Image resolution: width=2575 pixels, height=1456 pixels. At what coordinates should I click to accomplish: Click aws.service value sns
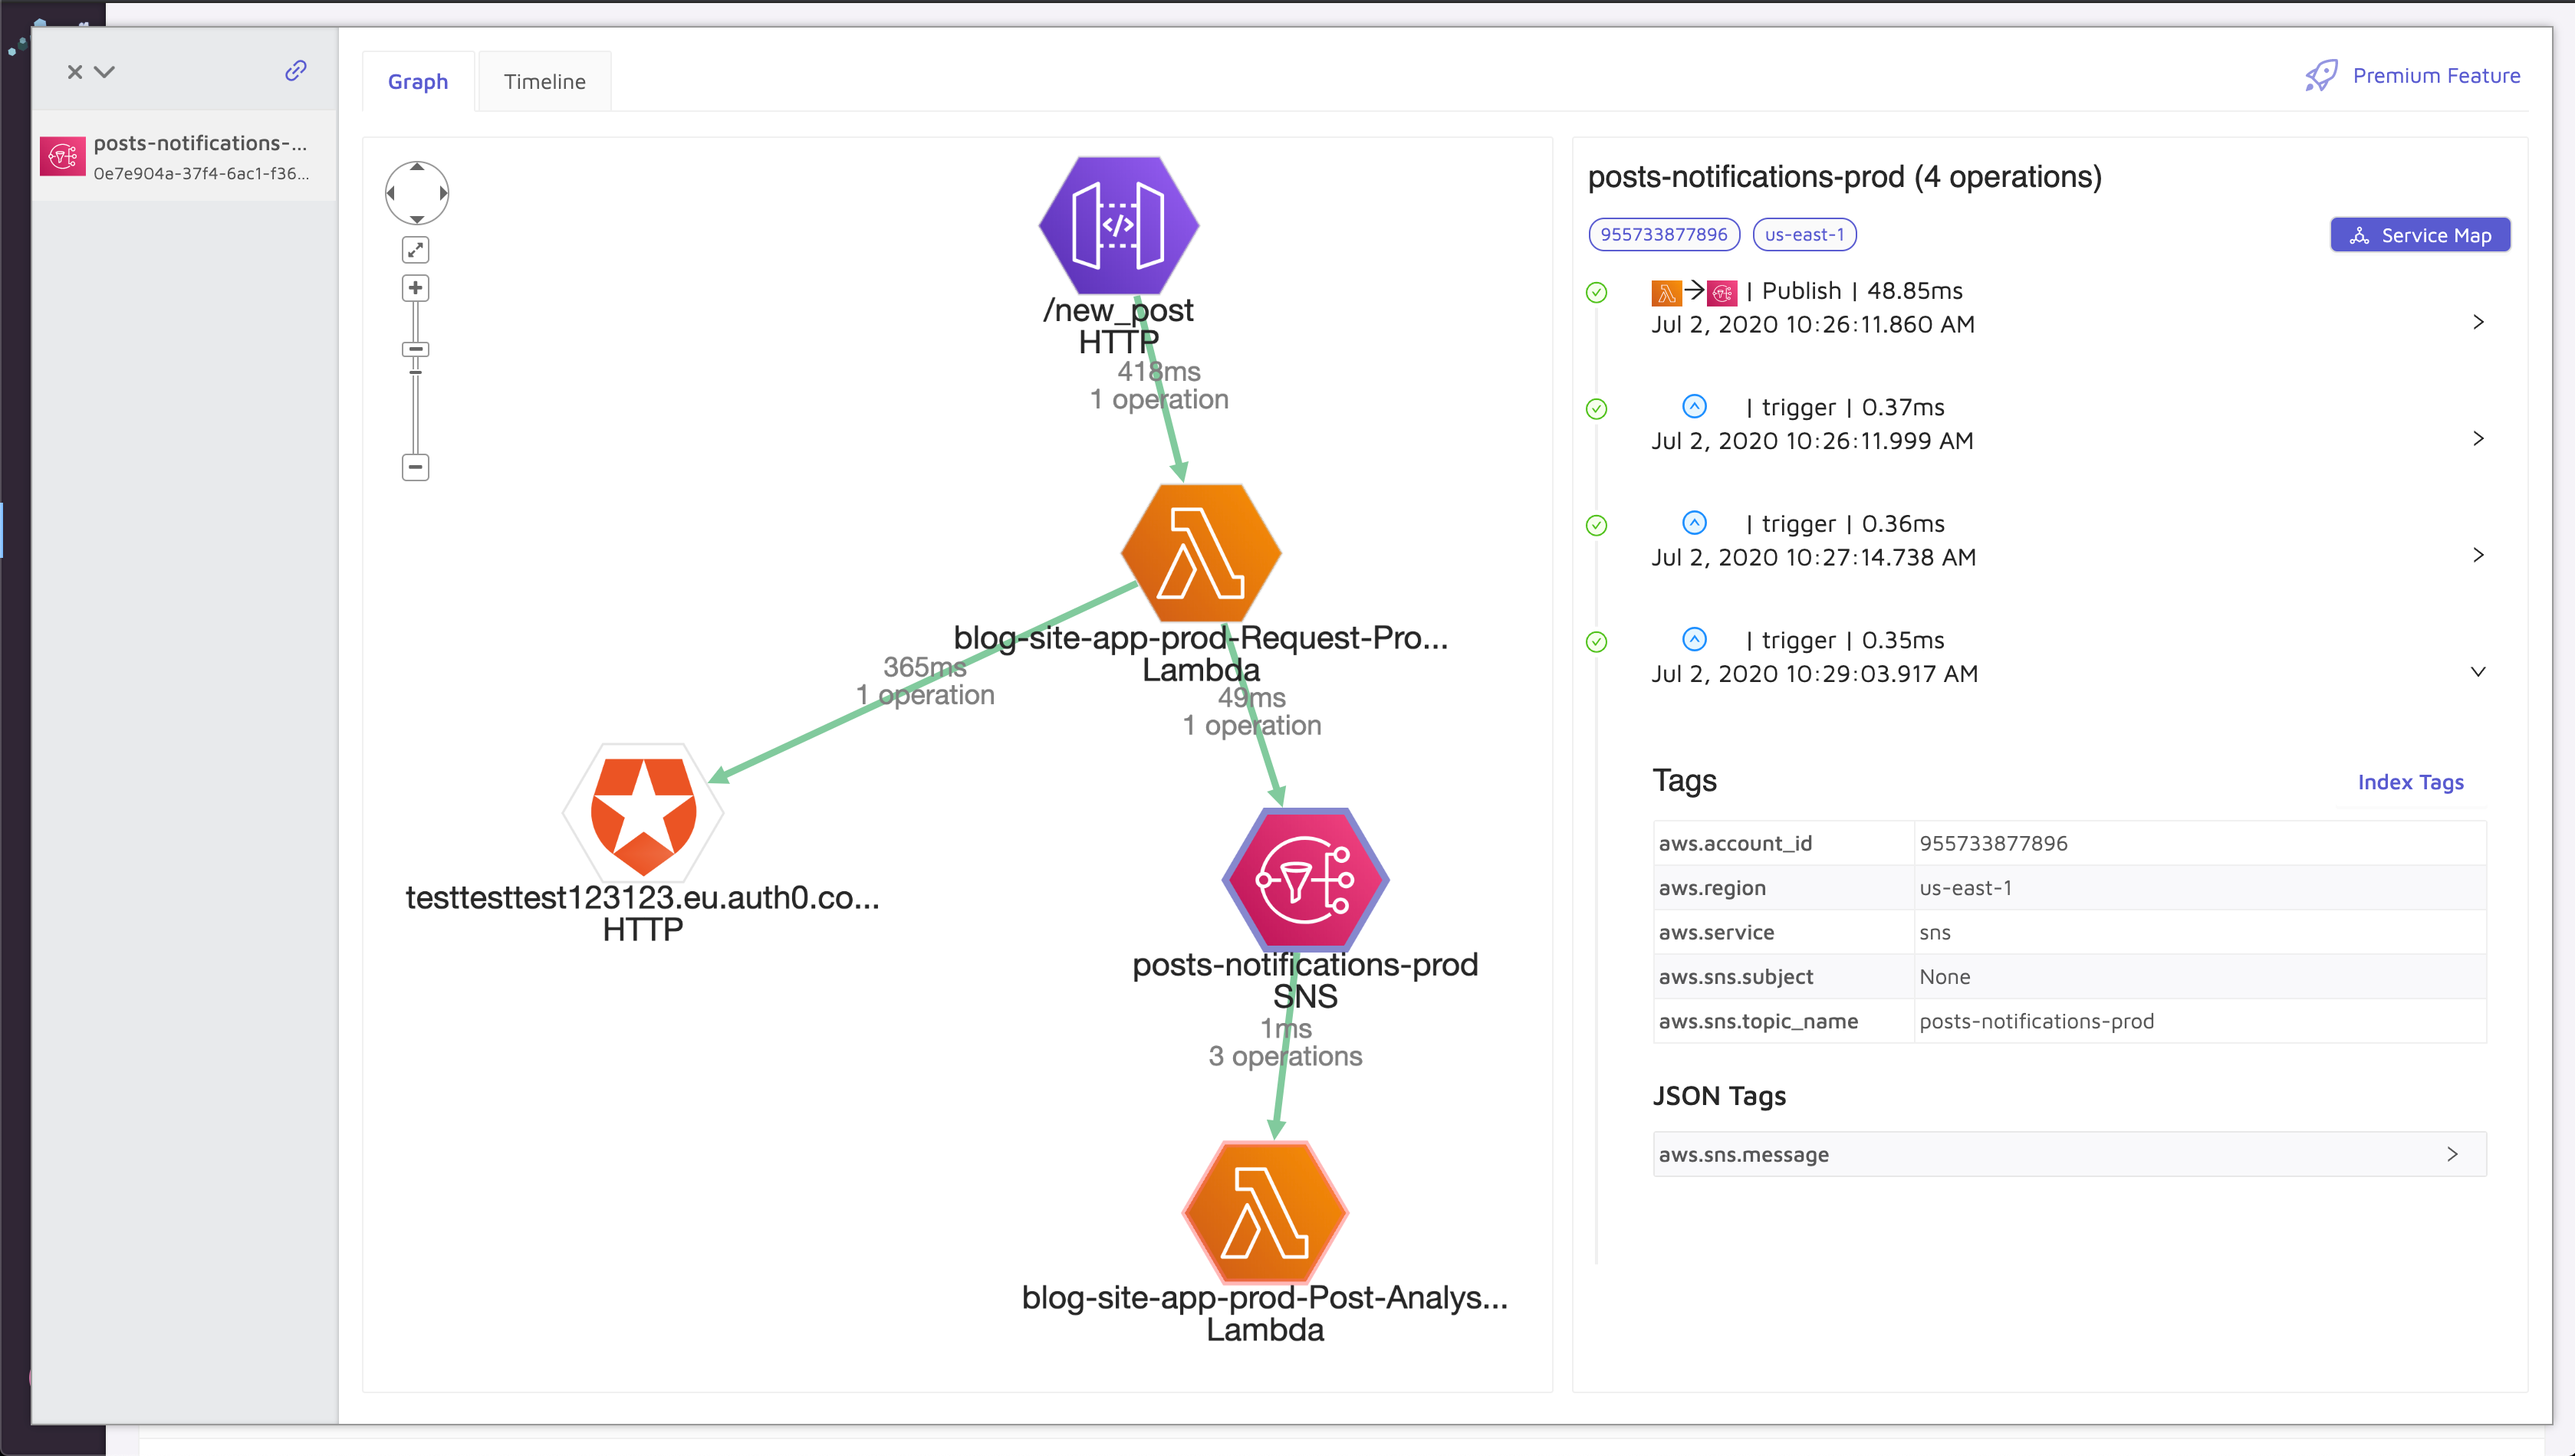[x=1935, y=932]
